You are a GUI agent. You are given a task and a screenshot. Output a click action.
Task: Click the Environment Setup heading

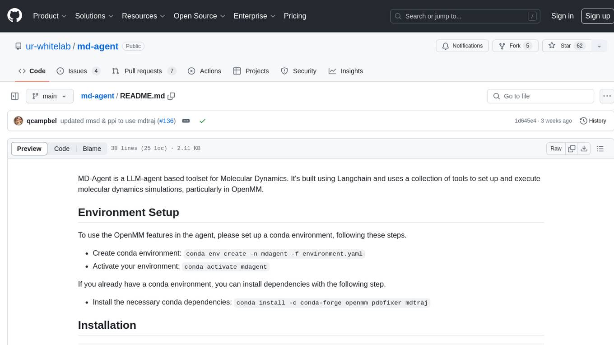point(129,212)
